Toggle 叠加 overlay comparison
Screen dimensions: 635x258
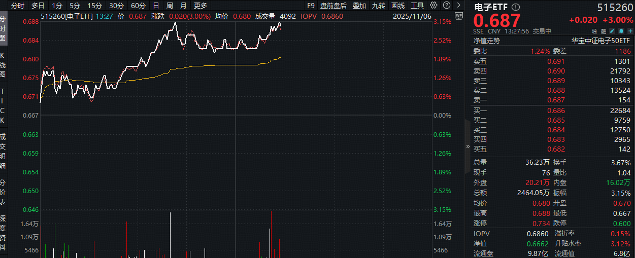tap(359, 6)
